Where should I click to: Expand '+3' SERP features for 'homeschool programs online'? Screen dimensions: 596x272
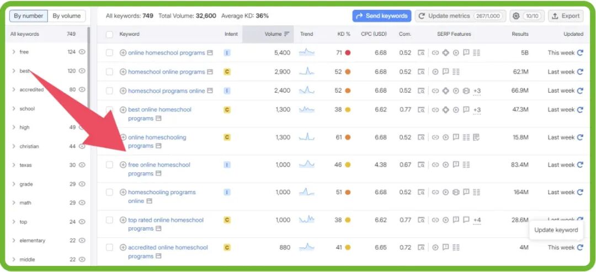pos(477,91)
